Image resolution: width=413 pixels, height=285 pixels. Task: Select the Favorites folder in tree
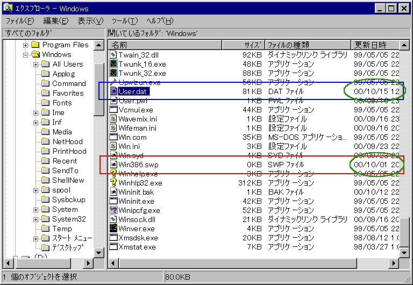[x=68, y=93]
